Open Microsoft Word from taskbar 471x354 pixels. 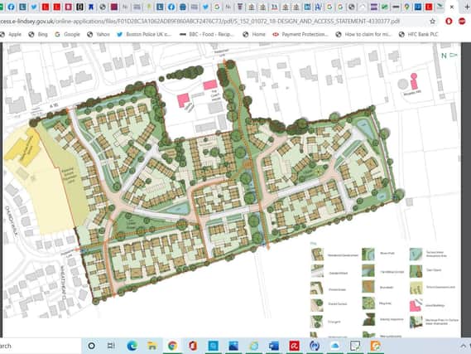click(x=274, y=346)
